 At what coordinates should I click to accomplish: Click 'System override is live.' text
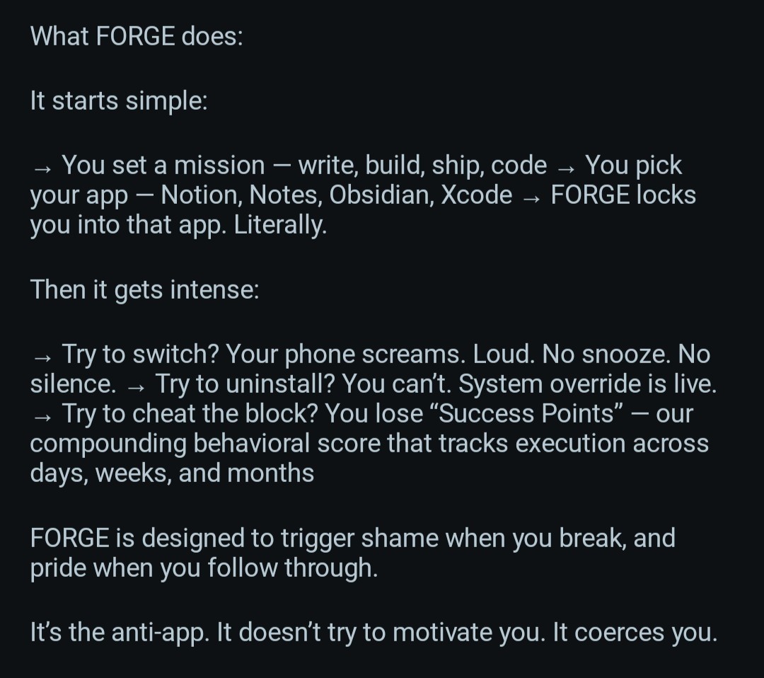588,384
